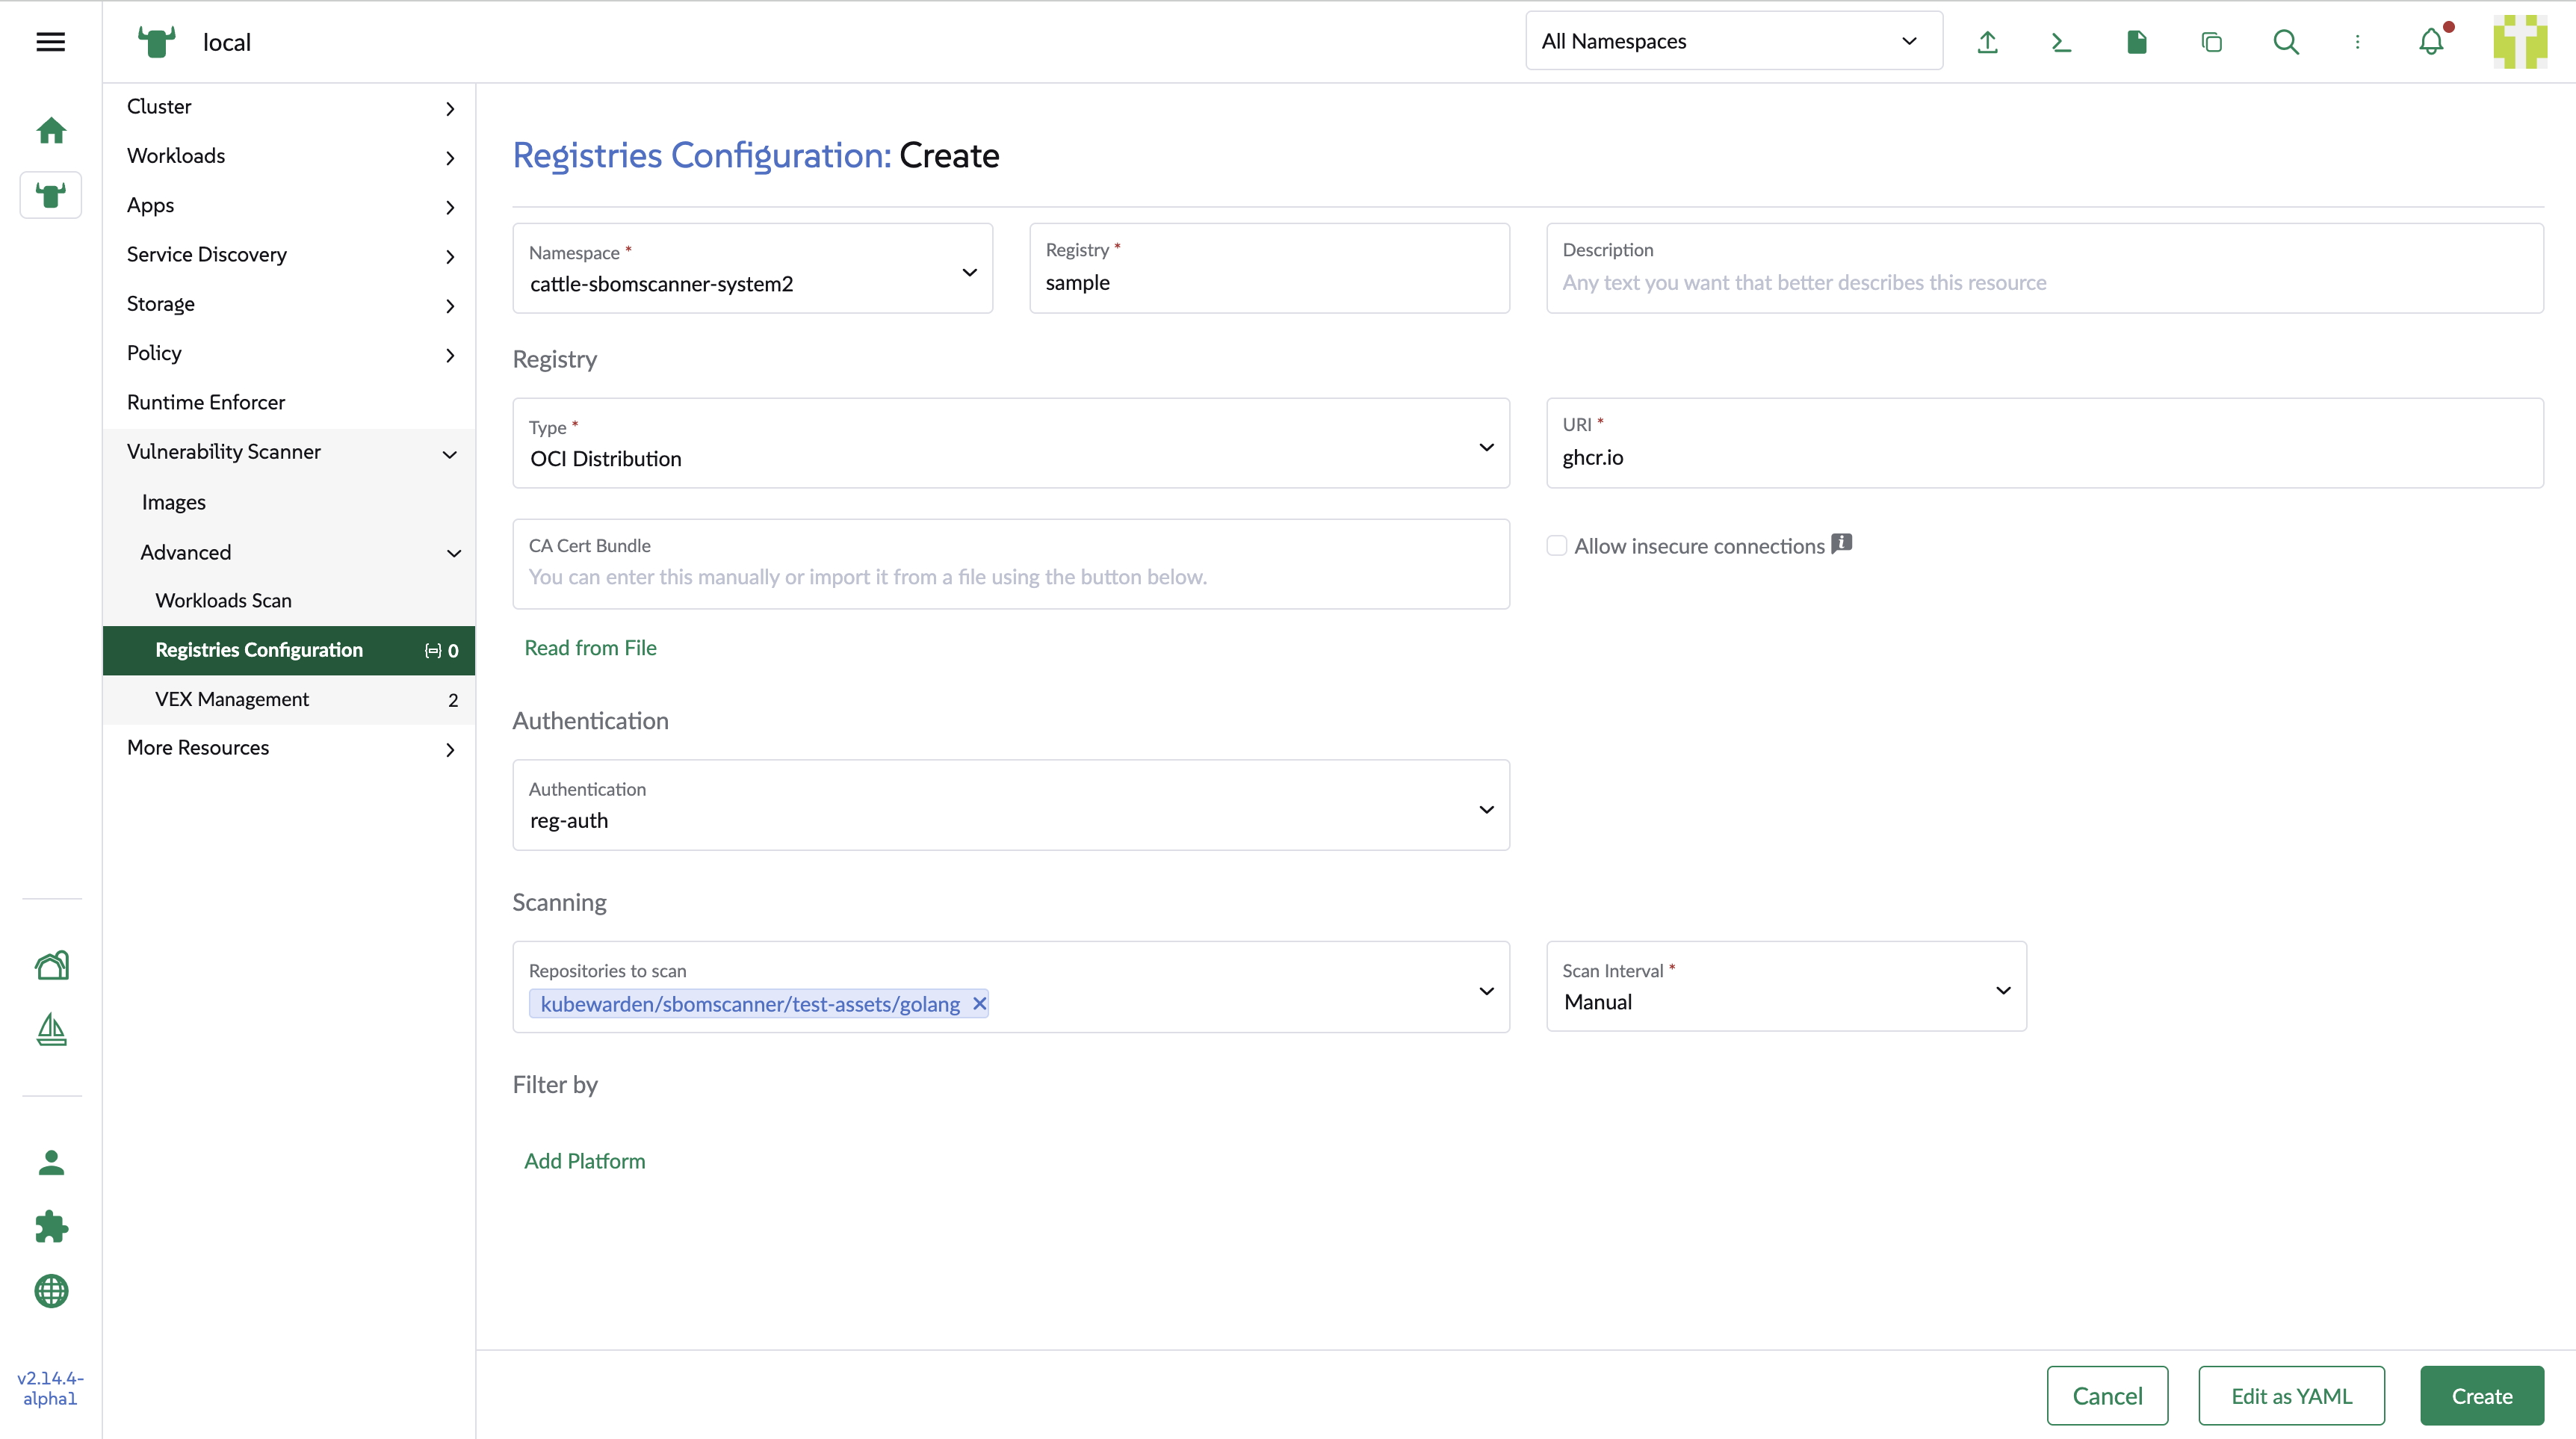Image resolution: width=2576 pixels, height=1439 pixels.
Task: Open the Repositories to scan dropdown
Action: [1011, 987]
